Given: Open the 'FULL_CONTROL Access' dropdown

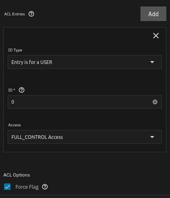Looking at the screenshot, I should point(85,137).
